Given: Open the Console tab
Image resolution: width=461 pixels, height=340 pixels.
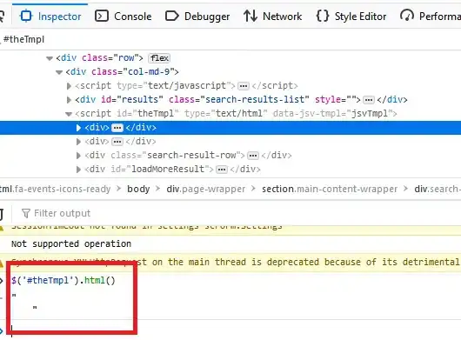Looking at the screenshot, I should (124, 17).
